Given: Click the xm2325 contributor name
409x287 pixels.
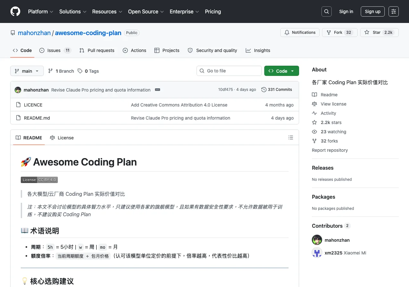Looking at the screenshot, I should click(x=333, y=253).
